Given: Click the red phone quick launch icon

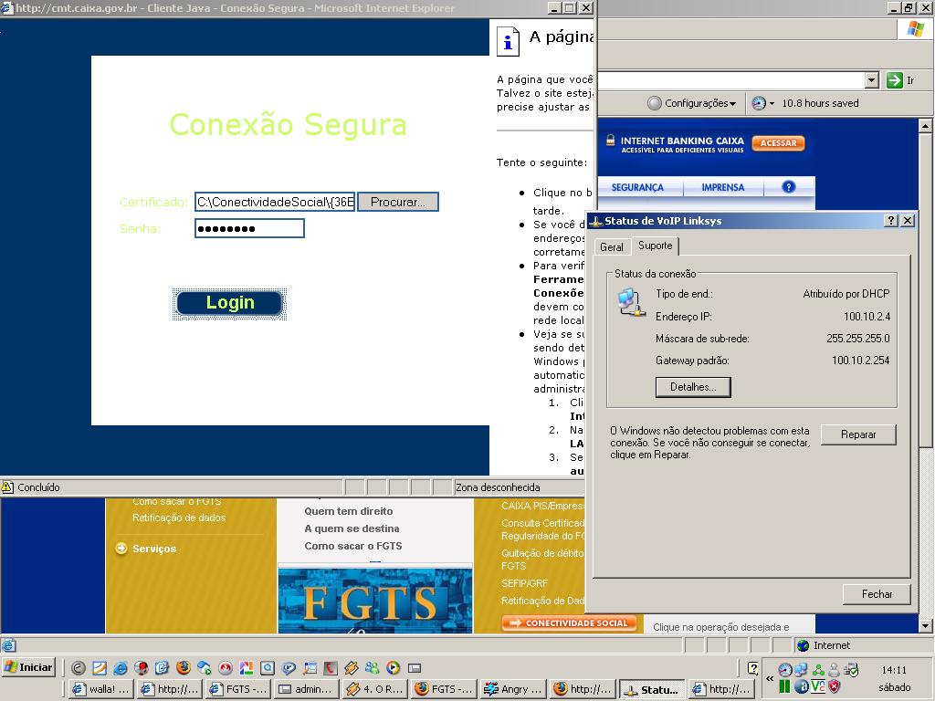Looking at the screenshot, I should click(331, 668).
